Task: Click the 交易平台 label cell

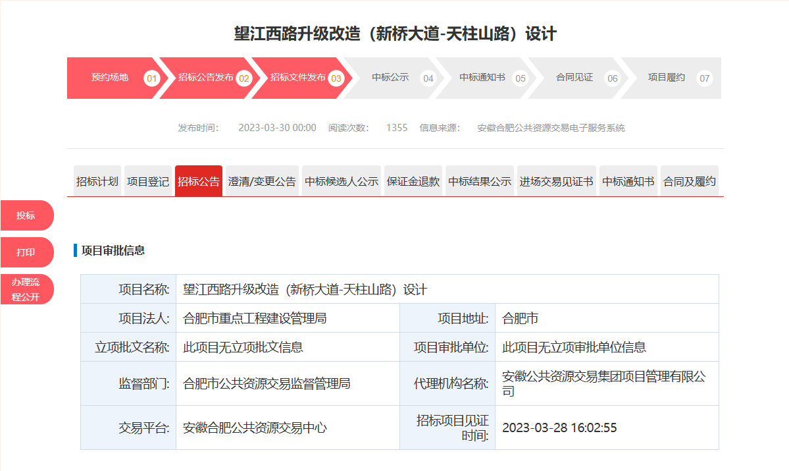Action: [128, 428]
